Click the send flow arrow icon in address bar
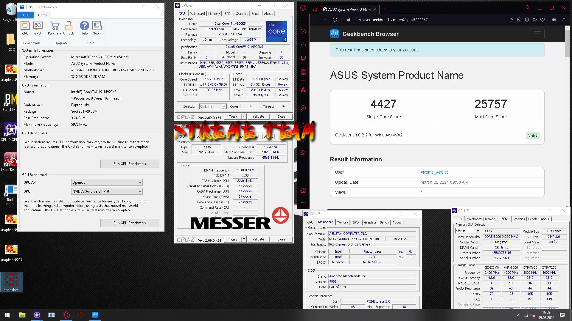Image resolution: width=572 pixels, height=321 pixels. click(x=535, y=20)
